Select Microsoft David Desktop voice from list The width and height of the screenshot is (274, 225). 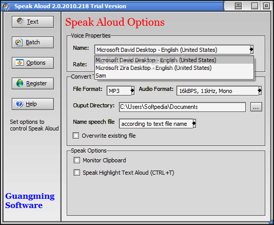[x=174, y=60]
